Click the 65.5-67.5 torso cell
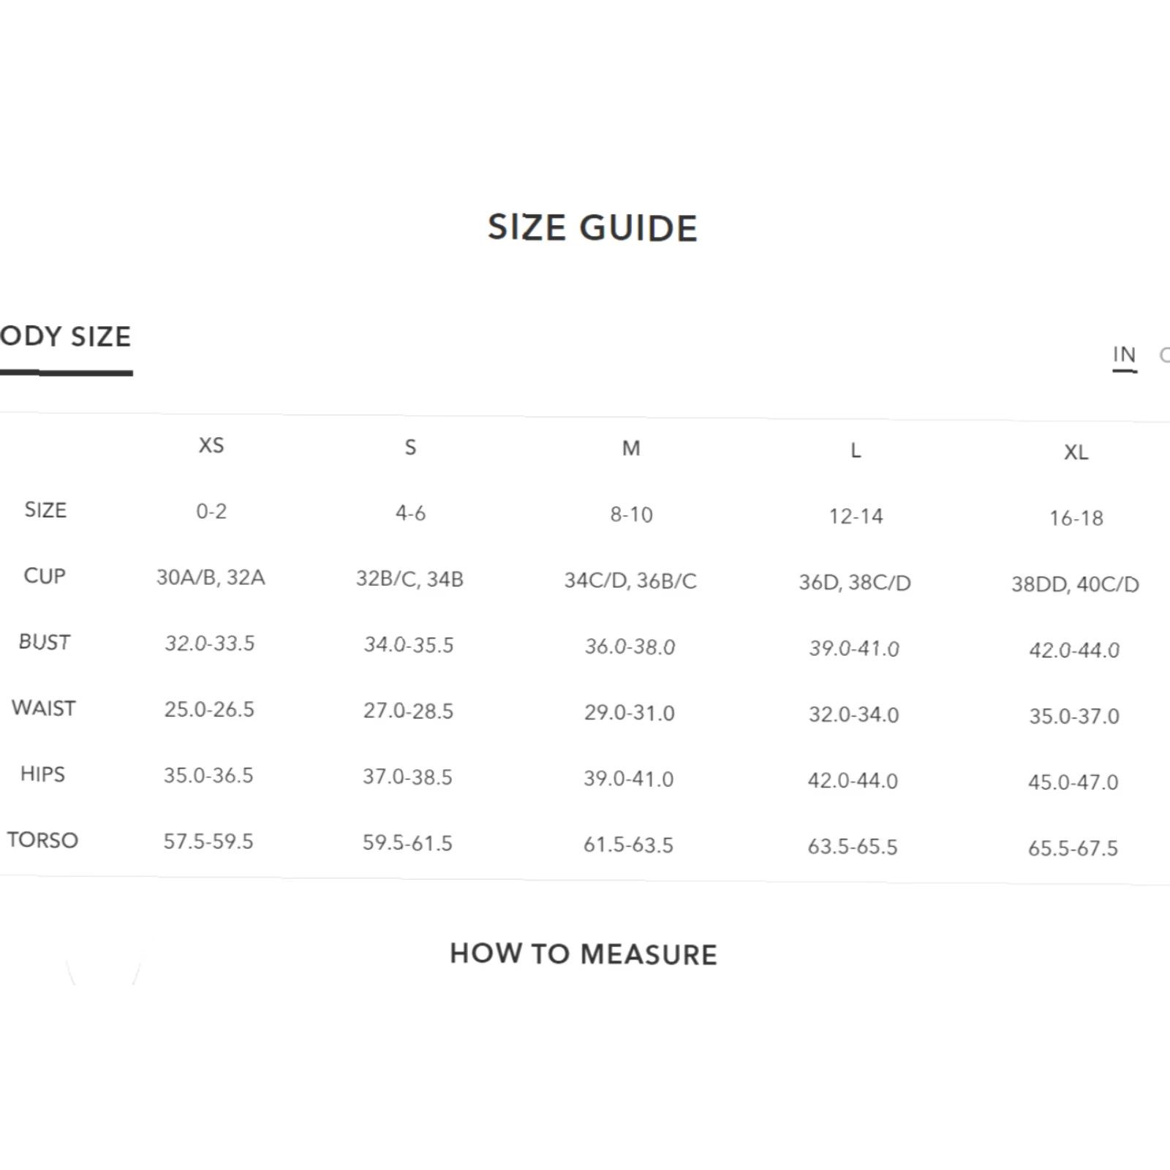1170x1170 pixels. click(1073, 848)
